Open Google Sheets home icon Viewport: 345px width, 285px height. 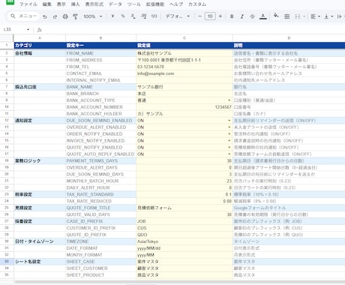[x=10, y=2]
